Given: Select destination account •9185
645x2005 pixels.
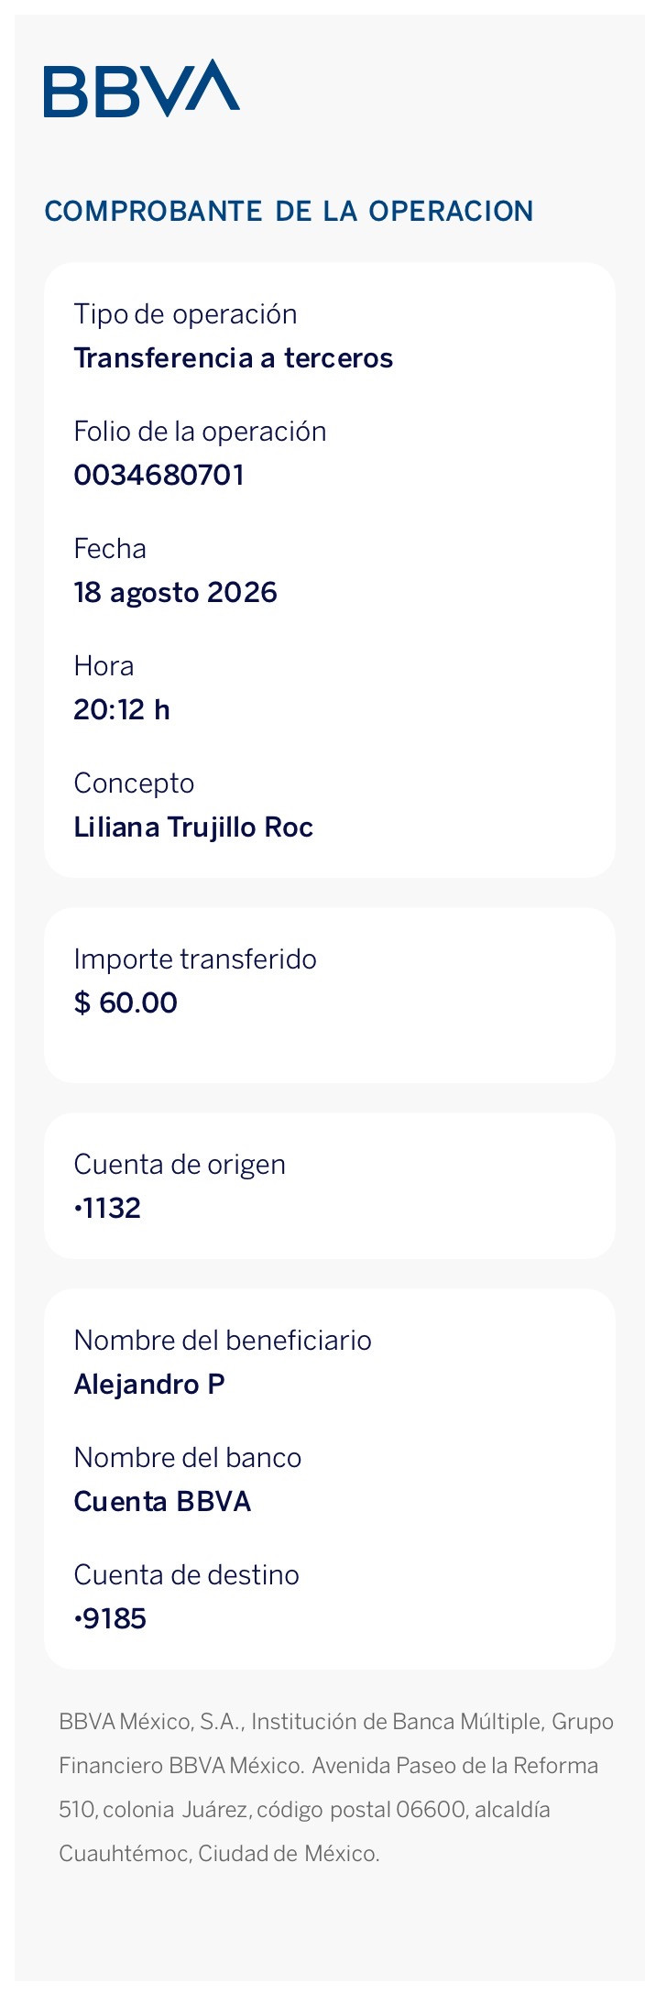Looking at the screenshot, I should (x=110, y=1618).
